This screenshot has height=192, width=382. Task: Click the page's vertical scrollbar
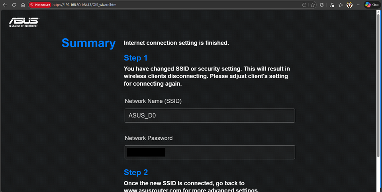pyautogui.click(x=378, y=80)
